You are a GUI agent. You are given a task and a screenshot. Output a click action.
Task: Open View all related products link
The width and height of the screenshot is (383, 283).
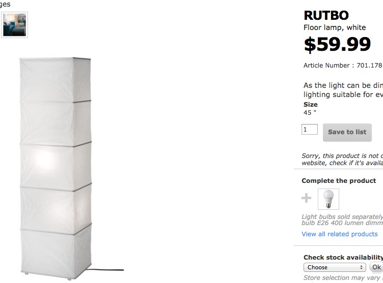340,234
